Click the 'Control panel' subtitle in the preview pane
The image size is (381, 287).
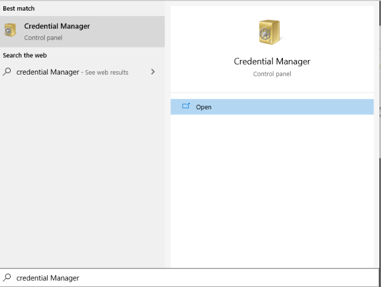272,74
